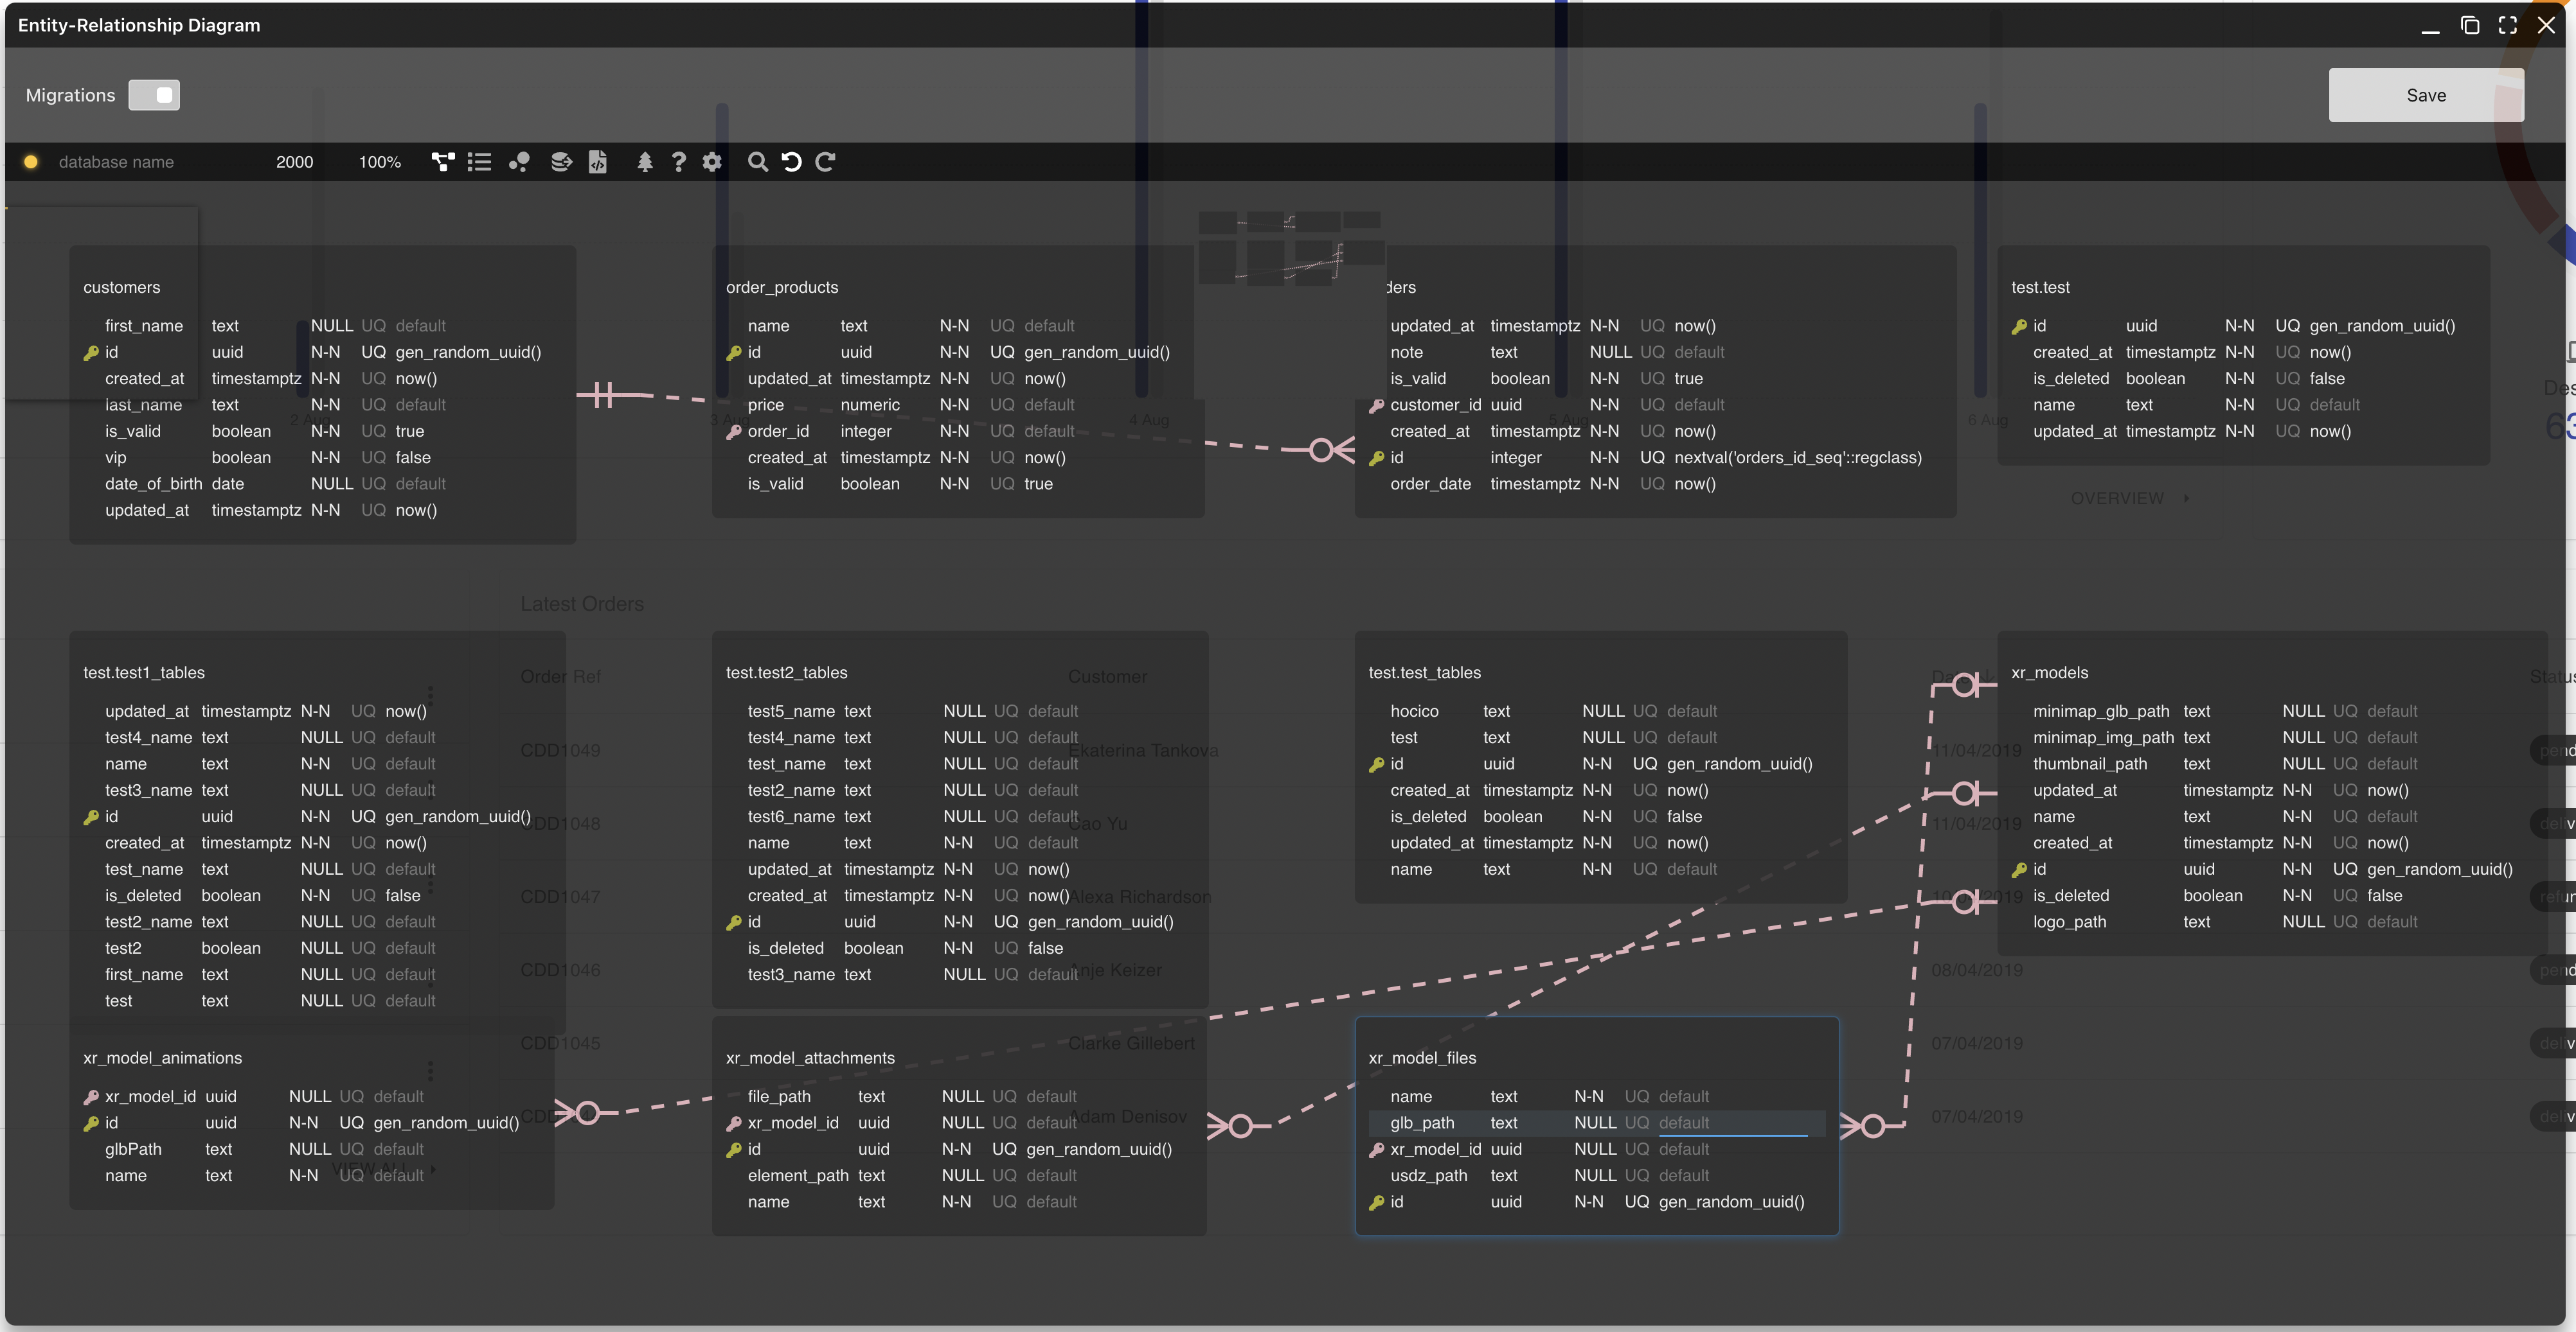Click is_deleted column in test.test
The width and height of the screenshot is (2576, 1332).
[2071, 379]
